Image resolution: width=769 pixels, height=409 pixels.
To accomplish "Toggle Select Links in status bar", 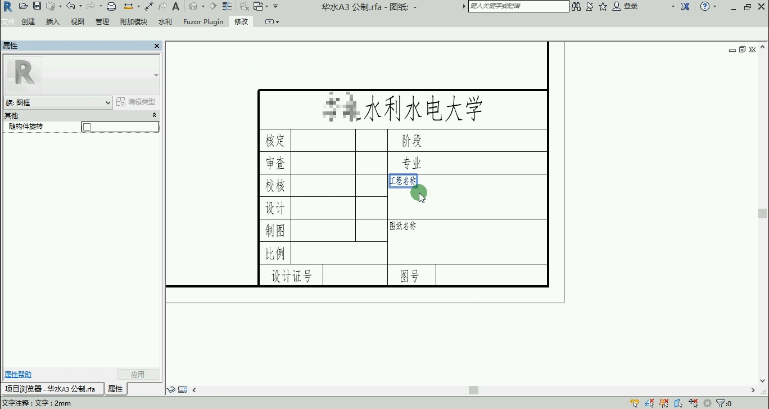I will tap(635, 403).
